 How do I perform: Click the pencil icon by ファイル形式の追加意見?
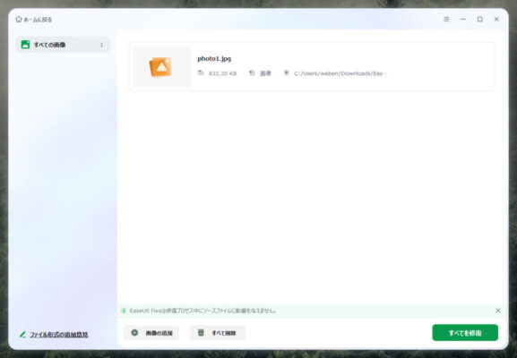[22, 335]
